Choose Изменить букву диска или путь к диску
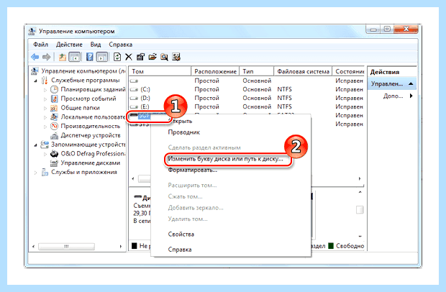The height and width of the screenshot is (292, 446). click(x=225, y=159)
